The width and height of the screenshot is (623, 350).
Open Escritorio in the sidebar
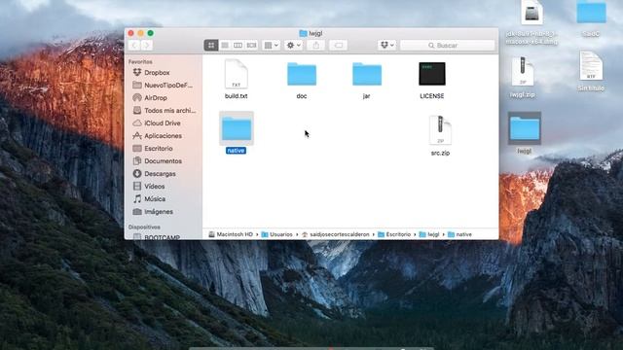tap(158, 149)
